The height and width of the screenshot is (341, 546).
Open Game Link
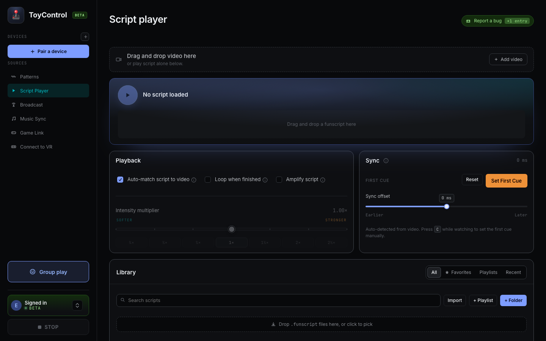[x=48, y=133]
